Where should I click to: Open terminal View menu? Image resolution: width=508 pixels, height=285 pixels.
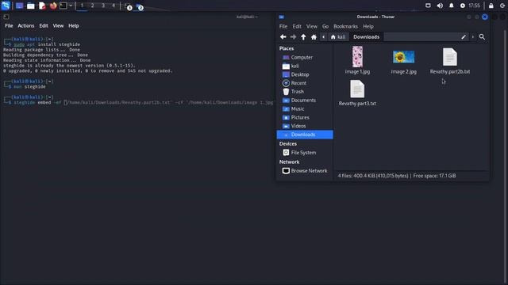click(x=58, y=26)
